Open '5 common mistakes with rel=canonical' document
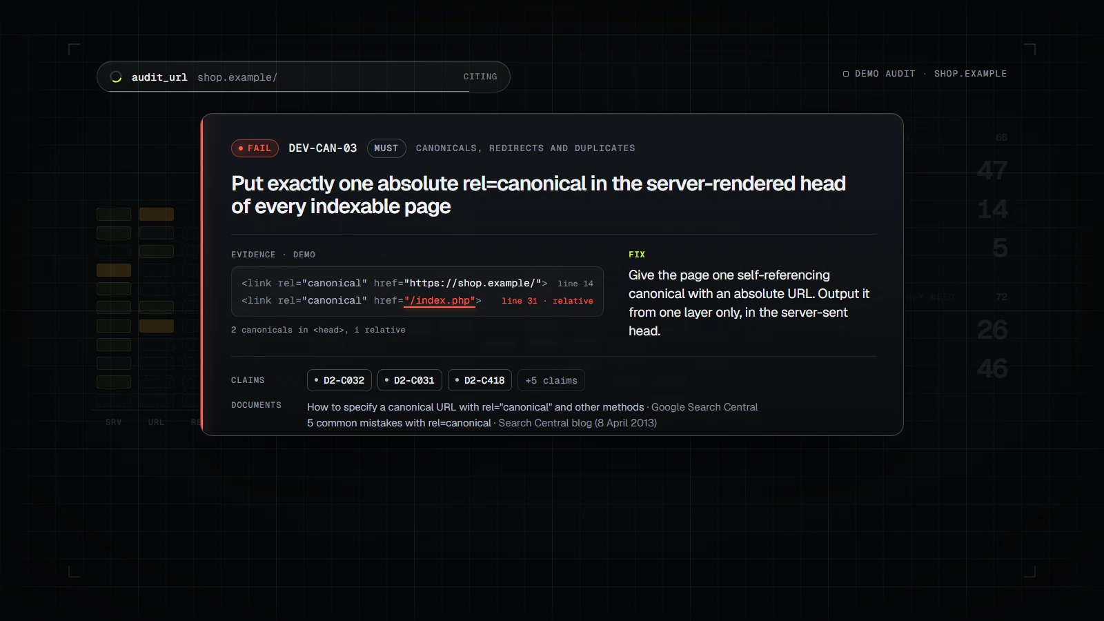The height and width of the screenshot is (621, 1104). point(399,423)
